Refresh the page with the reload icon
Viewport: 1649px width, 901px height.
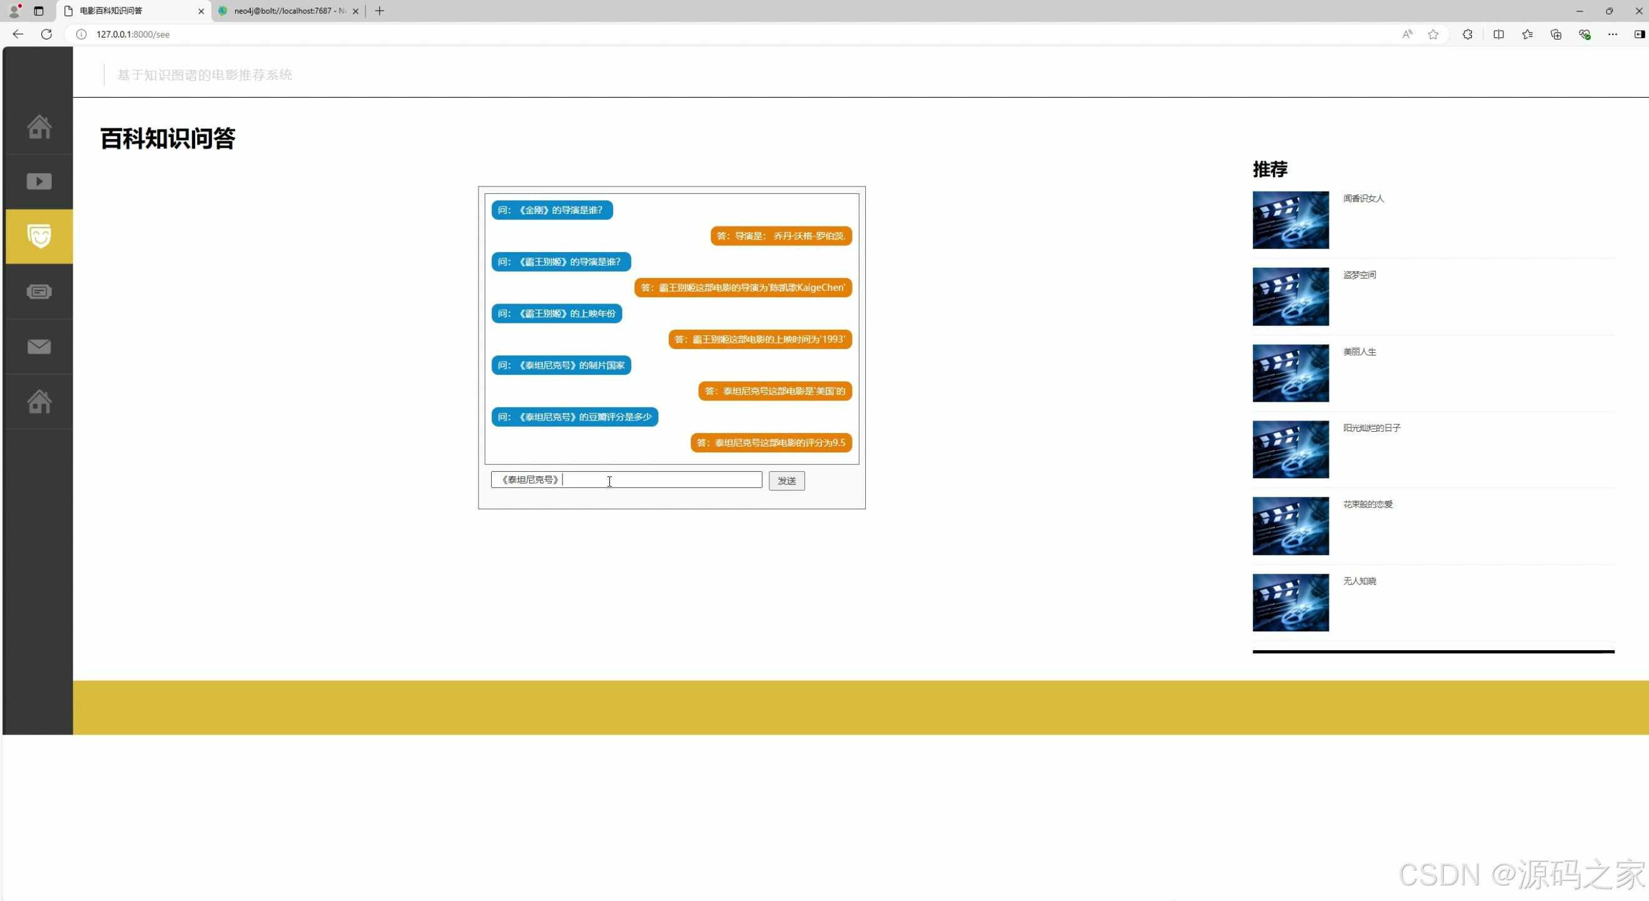[x=46, y=34]
